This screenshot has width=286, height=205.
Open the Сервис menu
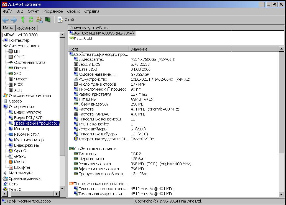click(x=73, y=11)
